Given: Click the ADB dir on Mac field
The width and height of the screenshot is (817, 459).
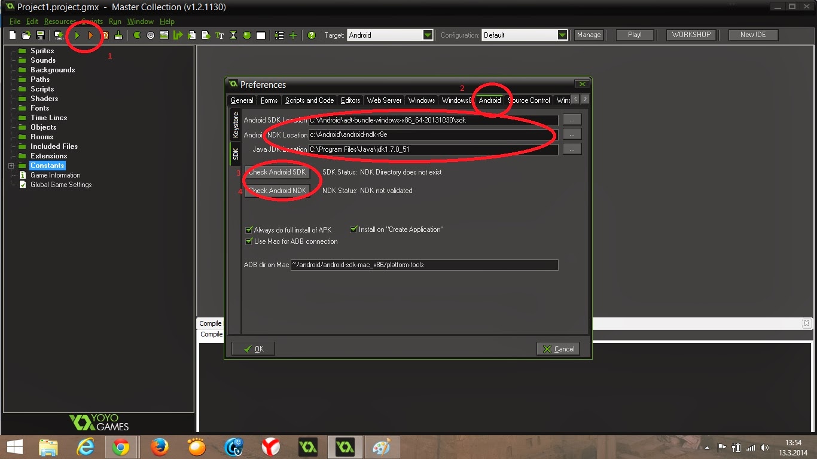Looking at the screenshot, I should click(x=425, y=265).
